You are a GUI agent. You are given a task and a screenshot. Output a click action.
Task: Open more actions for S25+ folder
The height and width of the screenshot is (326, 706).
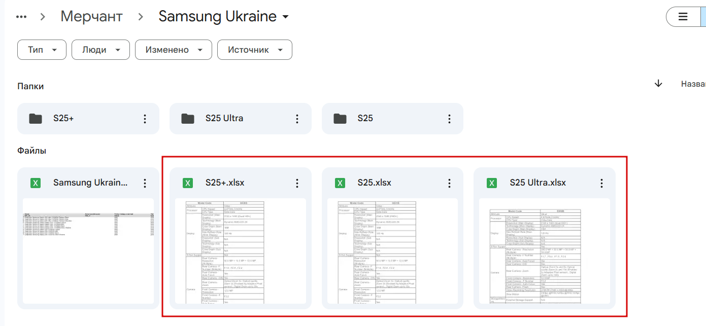tap(145, 119)
